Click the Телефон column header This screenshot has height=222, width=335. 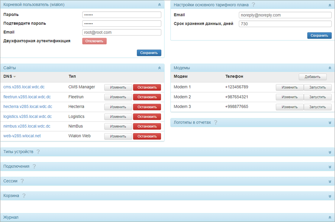coord(234,76)
